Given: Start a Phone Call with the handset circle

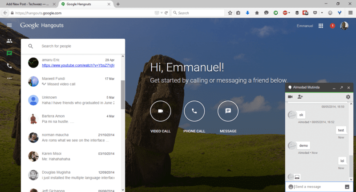Looking at the screenshot, I should 194,111.
